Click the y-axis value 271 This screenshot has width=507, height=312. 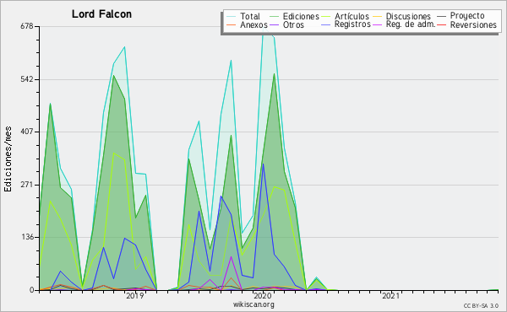pyautogui.click(x=27, y=185)
